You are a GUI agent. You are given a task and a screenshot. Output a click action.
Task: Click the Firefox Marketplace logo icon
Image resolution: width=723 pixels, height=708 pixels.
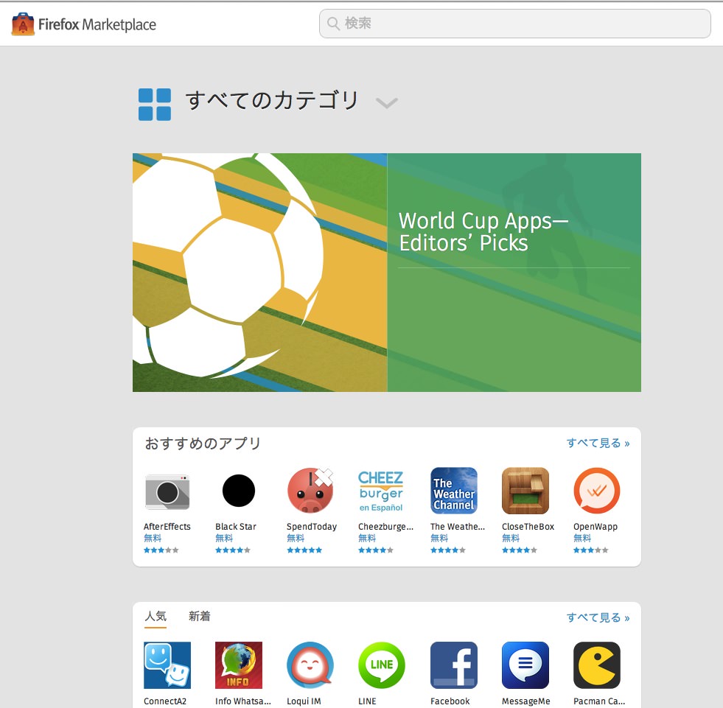click(23, 24)
